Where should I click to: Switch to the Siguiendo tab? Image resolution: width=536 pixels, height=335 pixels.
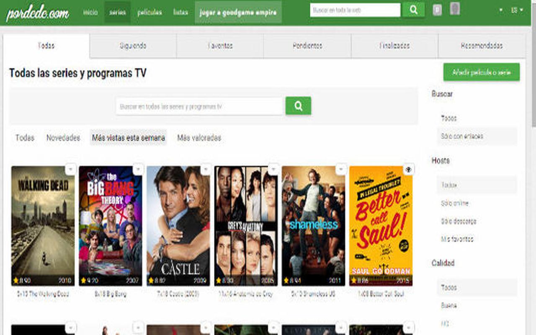click(x=133, y=46)
